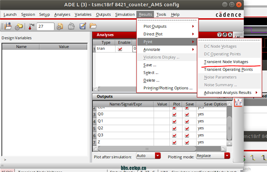Uncheck the Save checkbox for Q2
Screen dimensions: 267x172
[x=186, y=128]
